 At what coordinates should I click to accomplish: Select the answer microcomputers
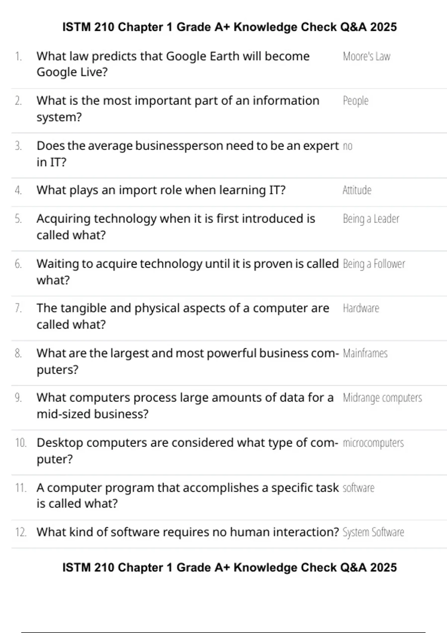tap(373, 443)
